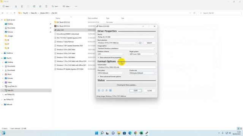Click the Rename icon in Explorer toolbar

click(34, 6)
